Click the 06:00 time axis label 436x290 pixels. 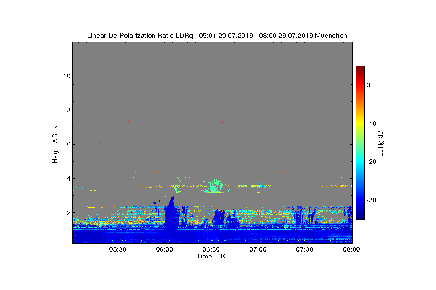point(165,249)
